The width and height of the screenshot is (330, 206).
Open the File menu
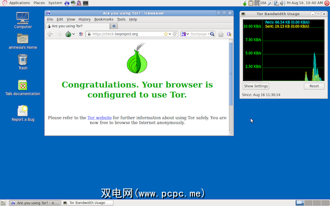tap(50, 20)
